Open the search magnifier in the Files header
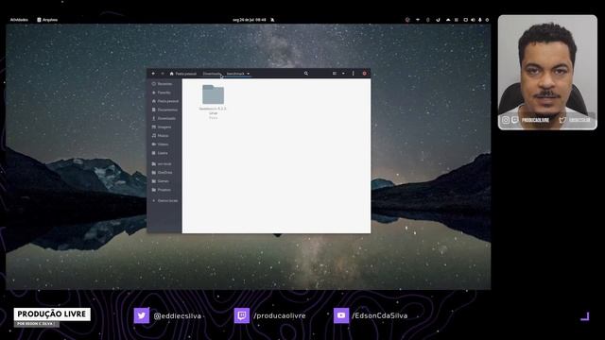The height and width of the screenshot is (340, 605). [306, 74]
